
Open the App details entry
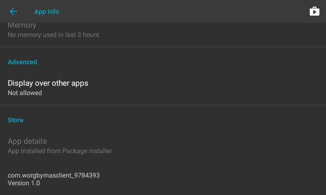click(x=163, y=146)
